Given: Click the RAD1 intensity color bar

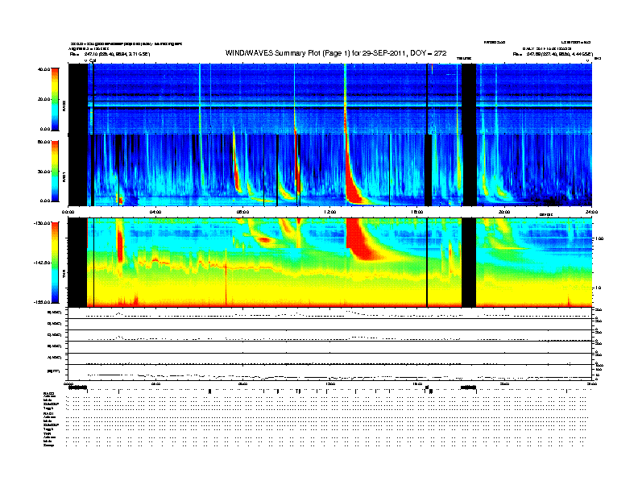Looking at the screenshot, I should (x=55, y=171).
